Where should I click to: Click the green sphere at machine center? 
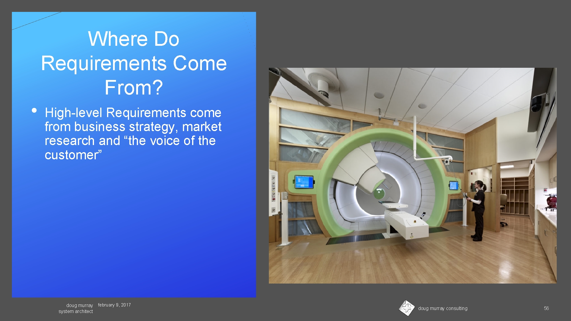tap(379, 193)
